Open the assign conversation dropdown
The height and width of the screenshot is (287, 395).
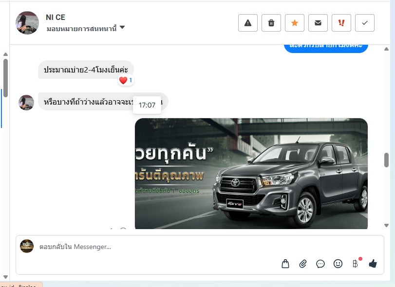click(85, 28)
